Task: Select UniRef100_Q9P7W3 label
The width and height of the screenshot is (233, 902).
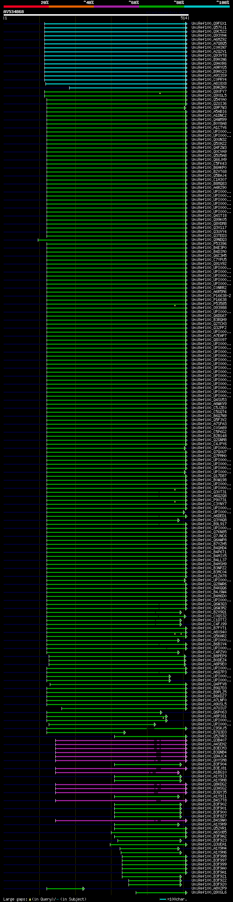Action: 209,108
